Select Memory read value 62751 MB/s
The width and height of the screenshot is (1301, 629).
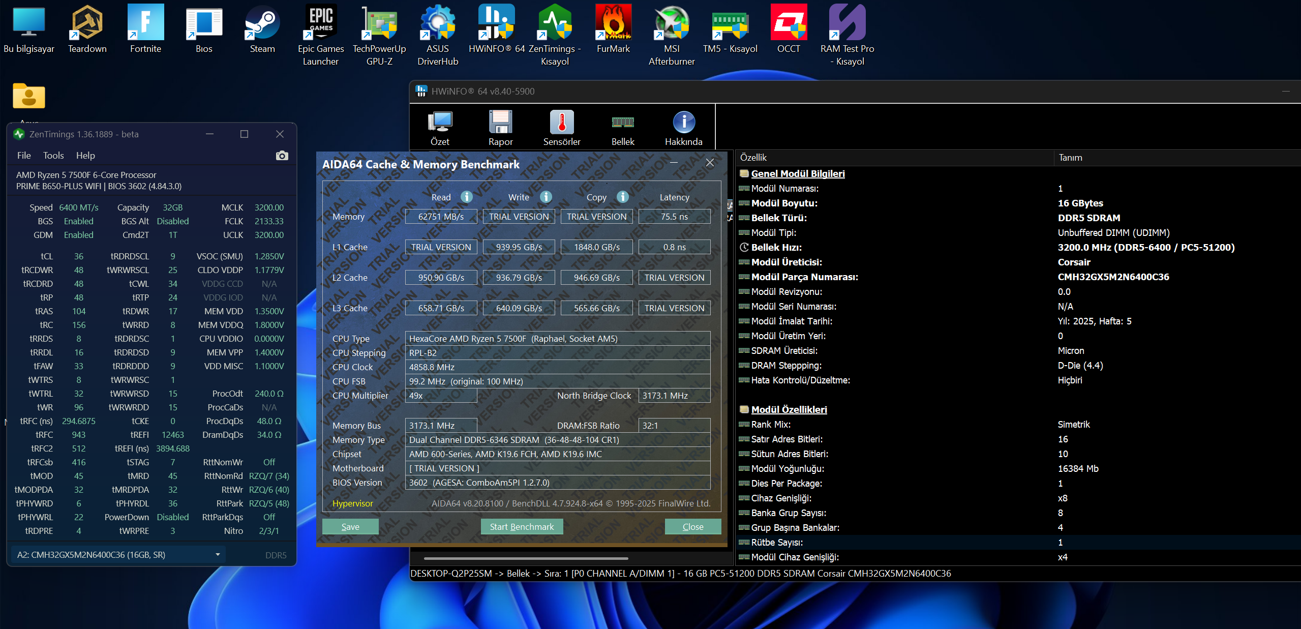coord(441,217)
